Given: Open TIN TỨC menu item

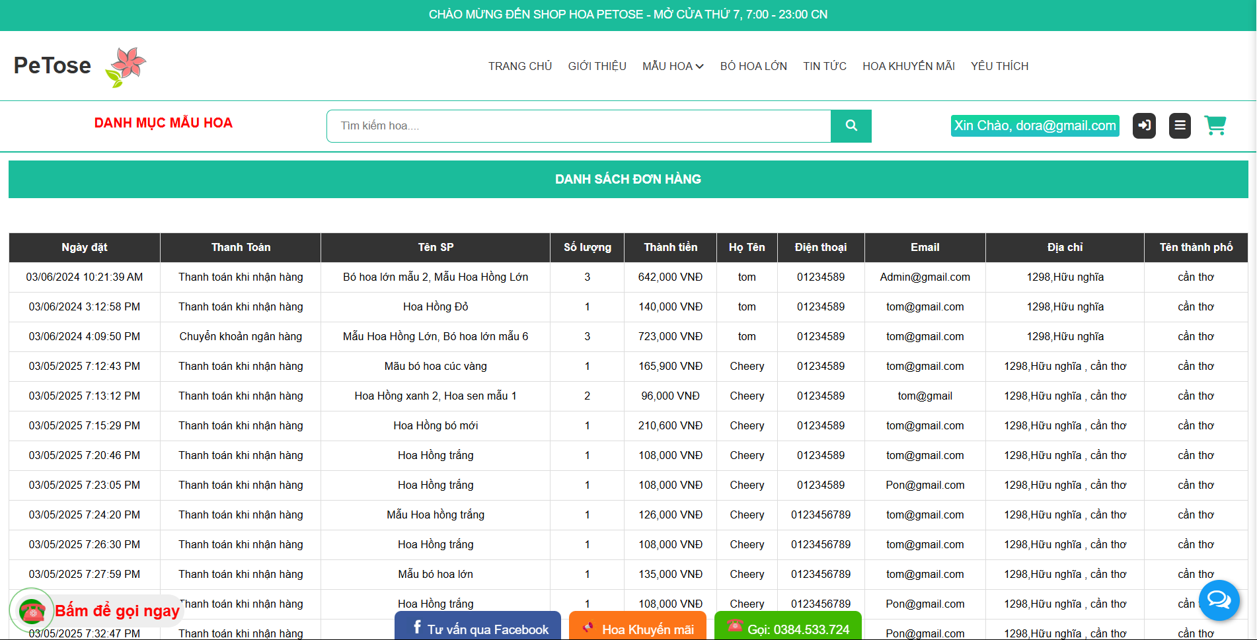Looking at the screenshot, I should click(825, 66).
